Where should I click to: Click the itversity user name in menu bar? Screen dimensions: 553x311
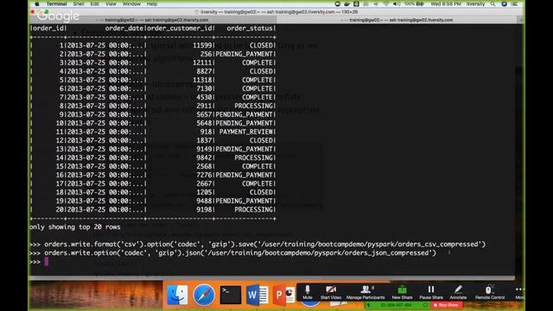475,3
